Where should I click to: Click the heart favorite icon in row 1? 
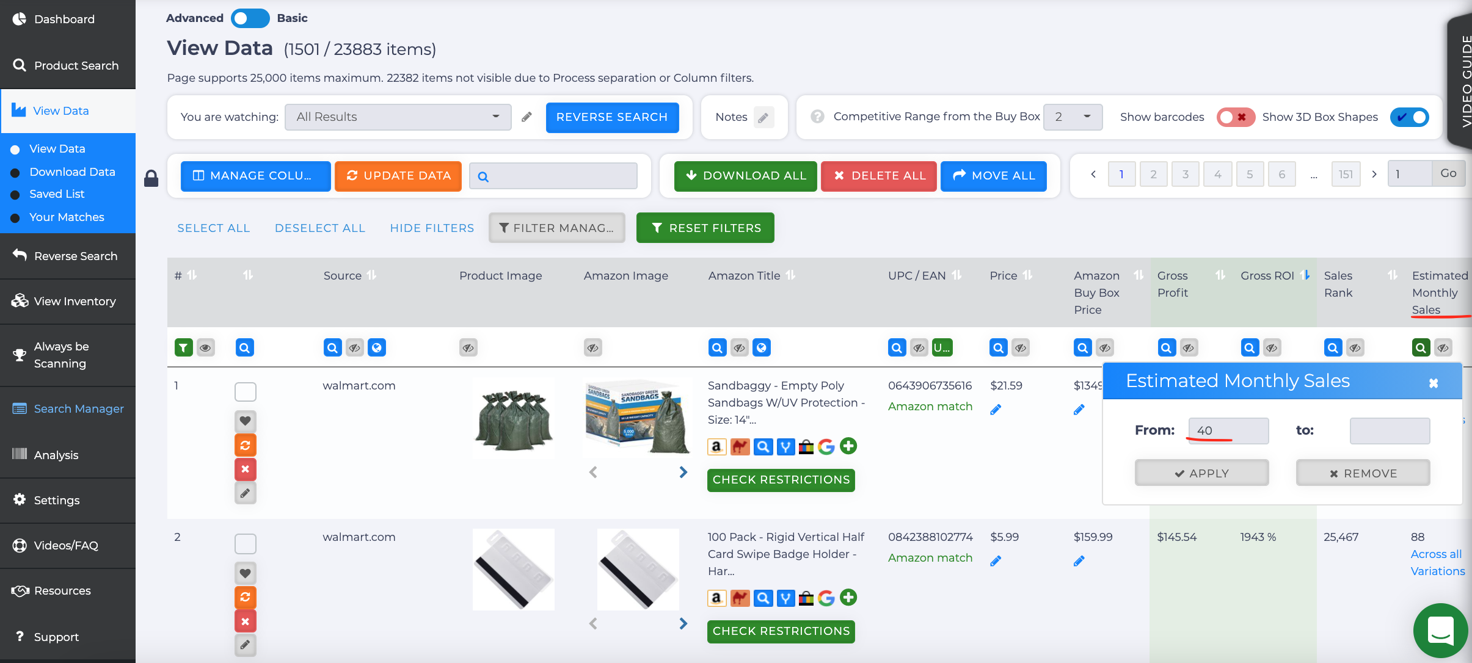point(245,421)
